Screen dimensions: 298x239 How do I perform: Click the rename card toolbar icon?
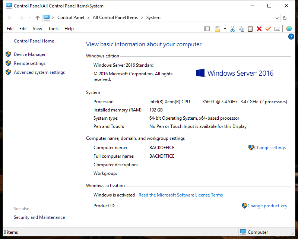(x=277, y=29)
